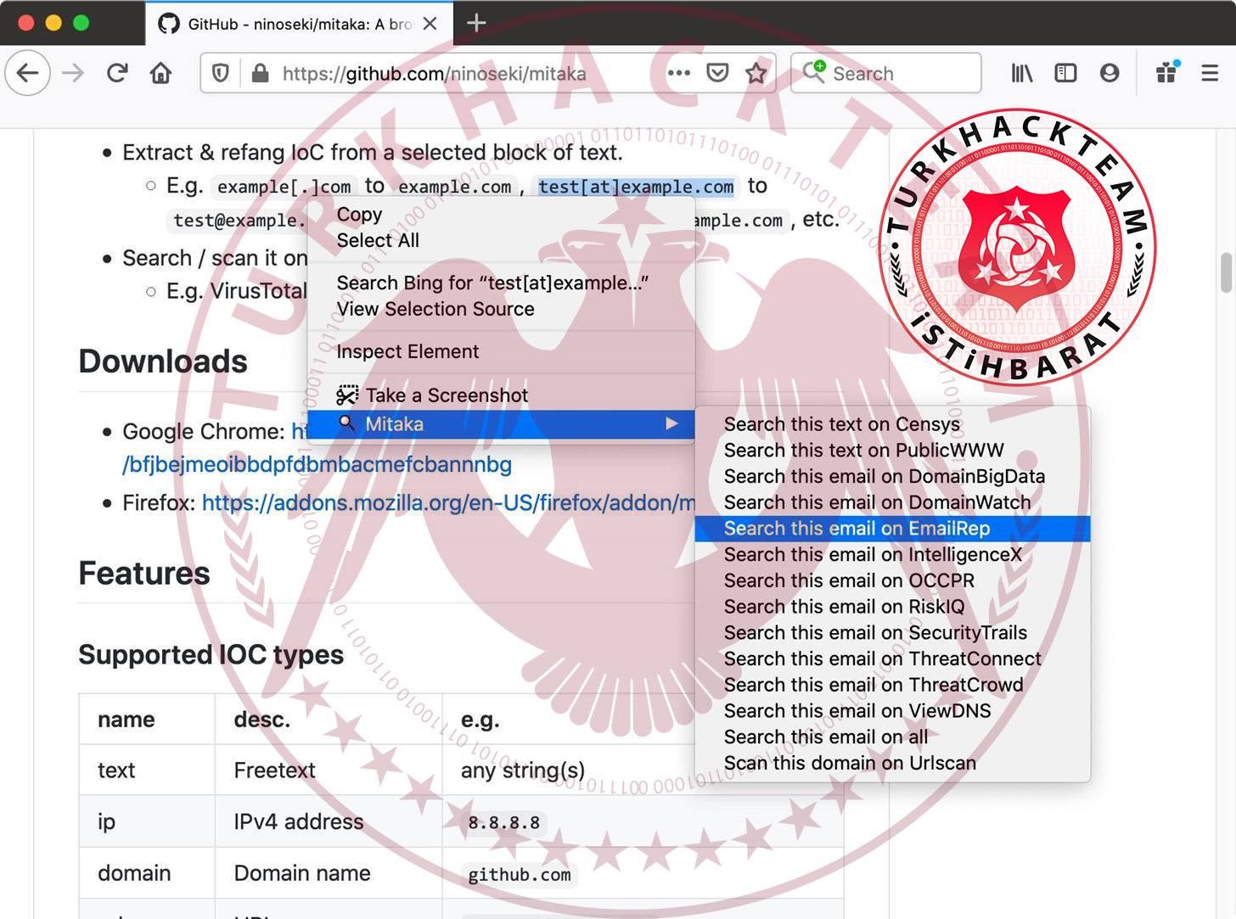Reload the current GitHub page
Screen dimensions: 1236x919
117,73
